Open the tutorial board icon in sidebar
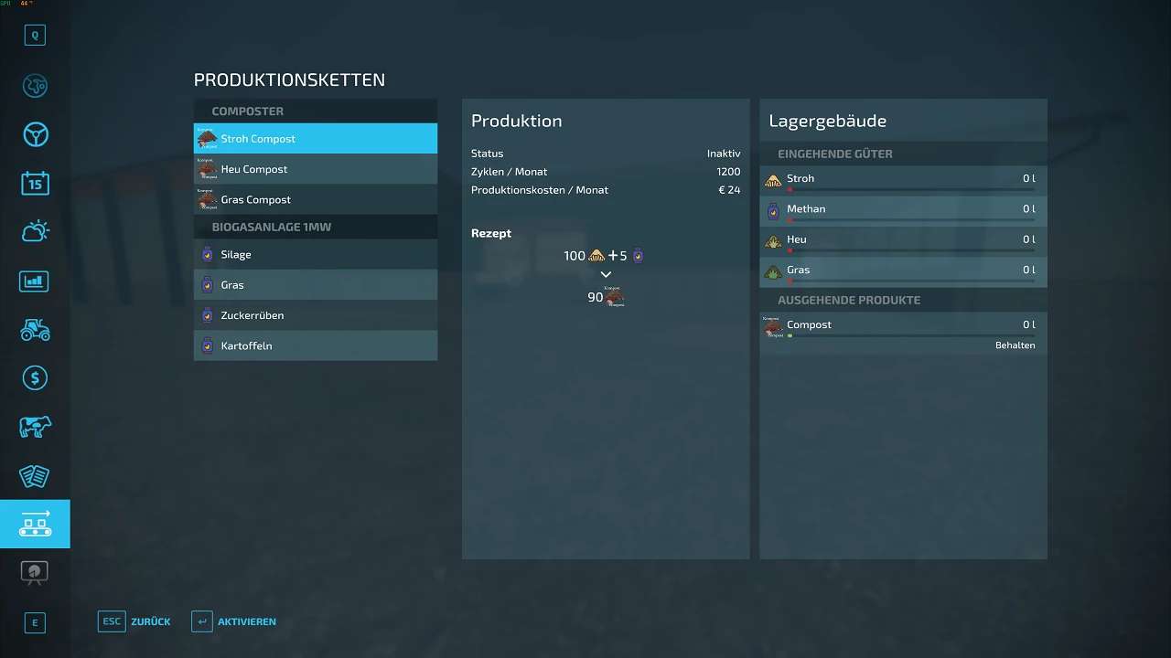The image size is (1171, 658). tap(35, 573)
